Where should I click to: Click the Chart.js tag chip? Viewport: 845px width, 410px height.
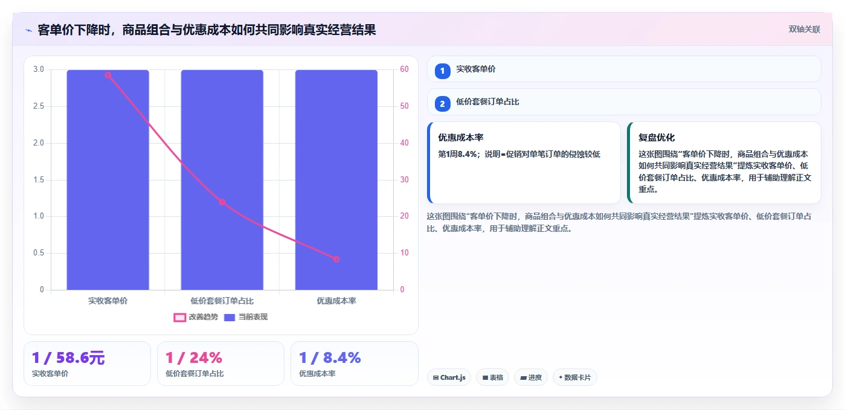click(449, 377)
